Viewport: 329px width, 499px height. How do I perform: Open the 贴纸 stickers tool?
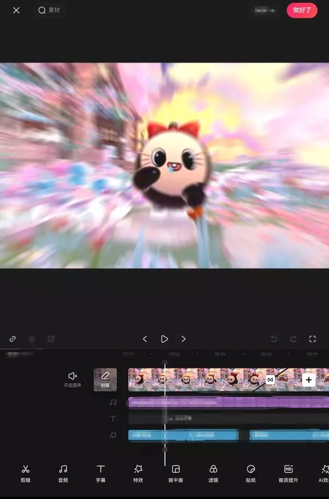[x=251, y=474]
